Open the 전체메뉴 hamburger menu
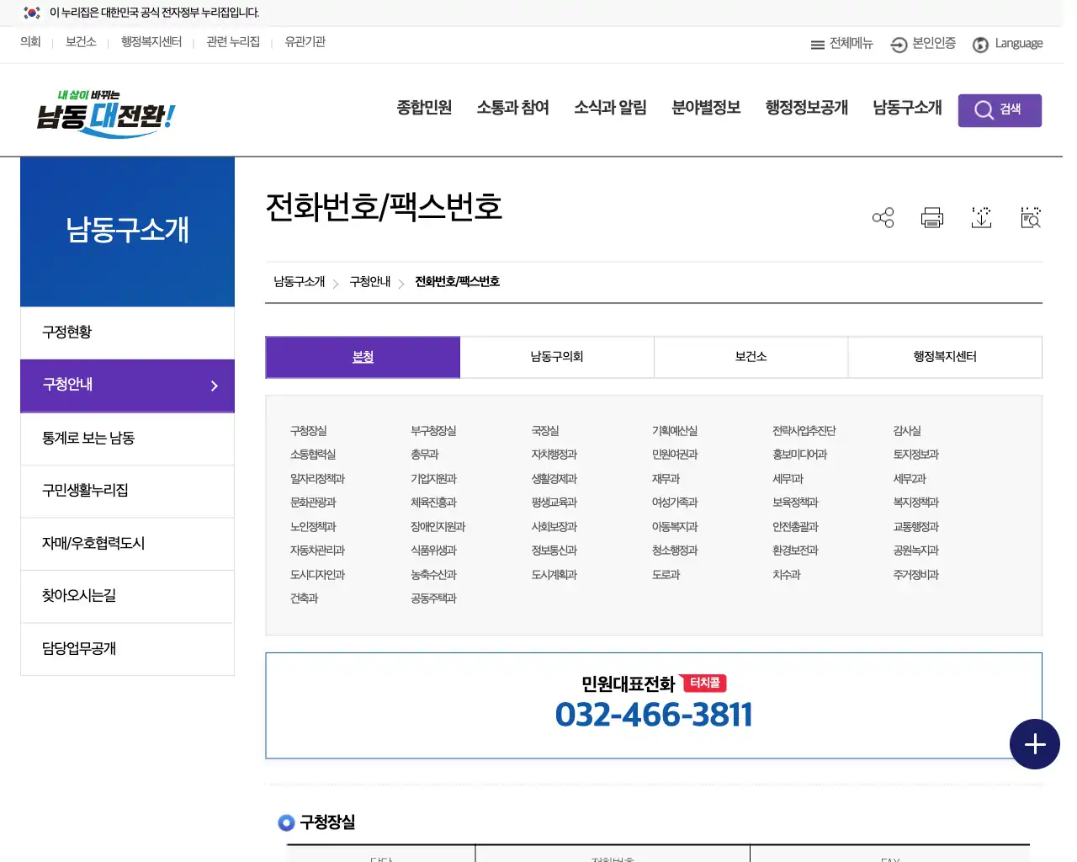 tap(841, 44)
